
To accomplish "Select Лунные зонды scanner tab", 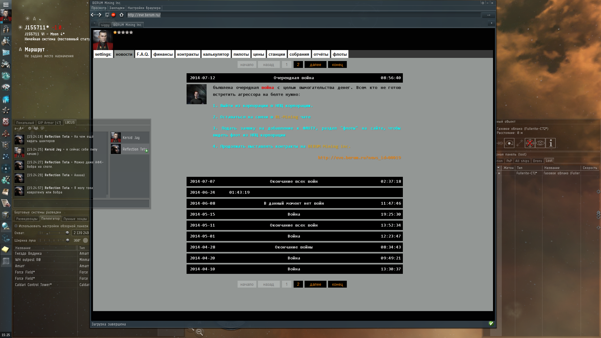I will click(x=75, y=219).
